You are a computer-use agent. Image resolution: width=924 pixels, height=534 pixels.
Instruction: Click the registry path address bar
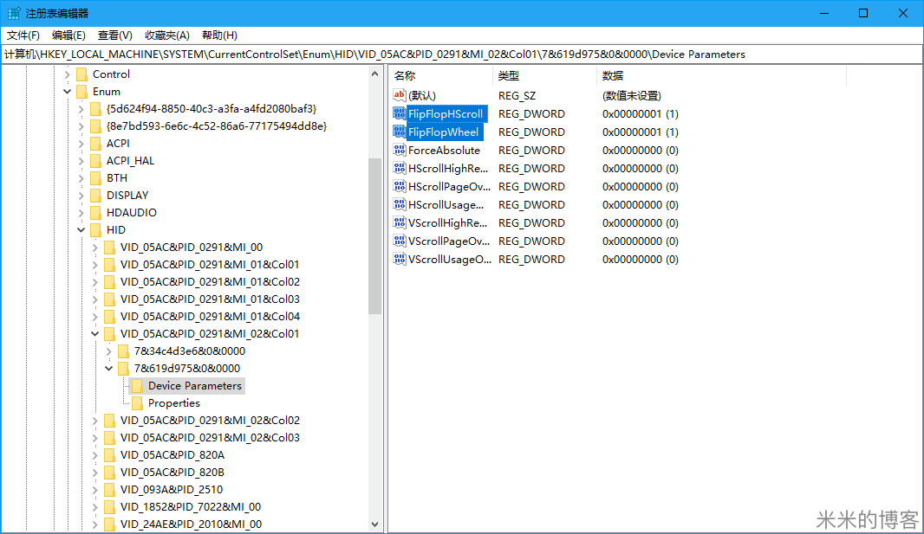(x=461, y=55)
